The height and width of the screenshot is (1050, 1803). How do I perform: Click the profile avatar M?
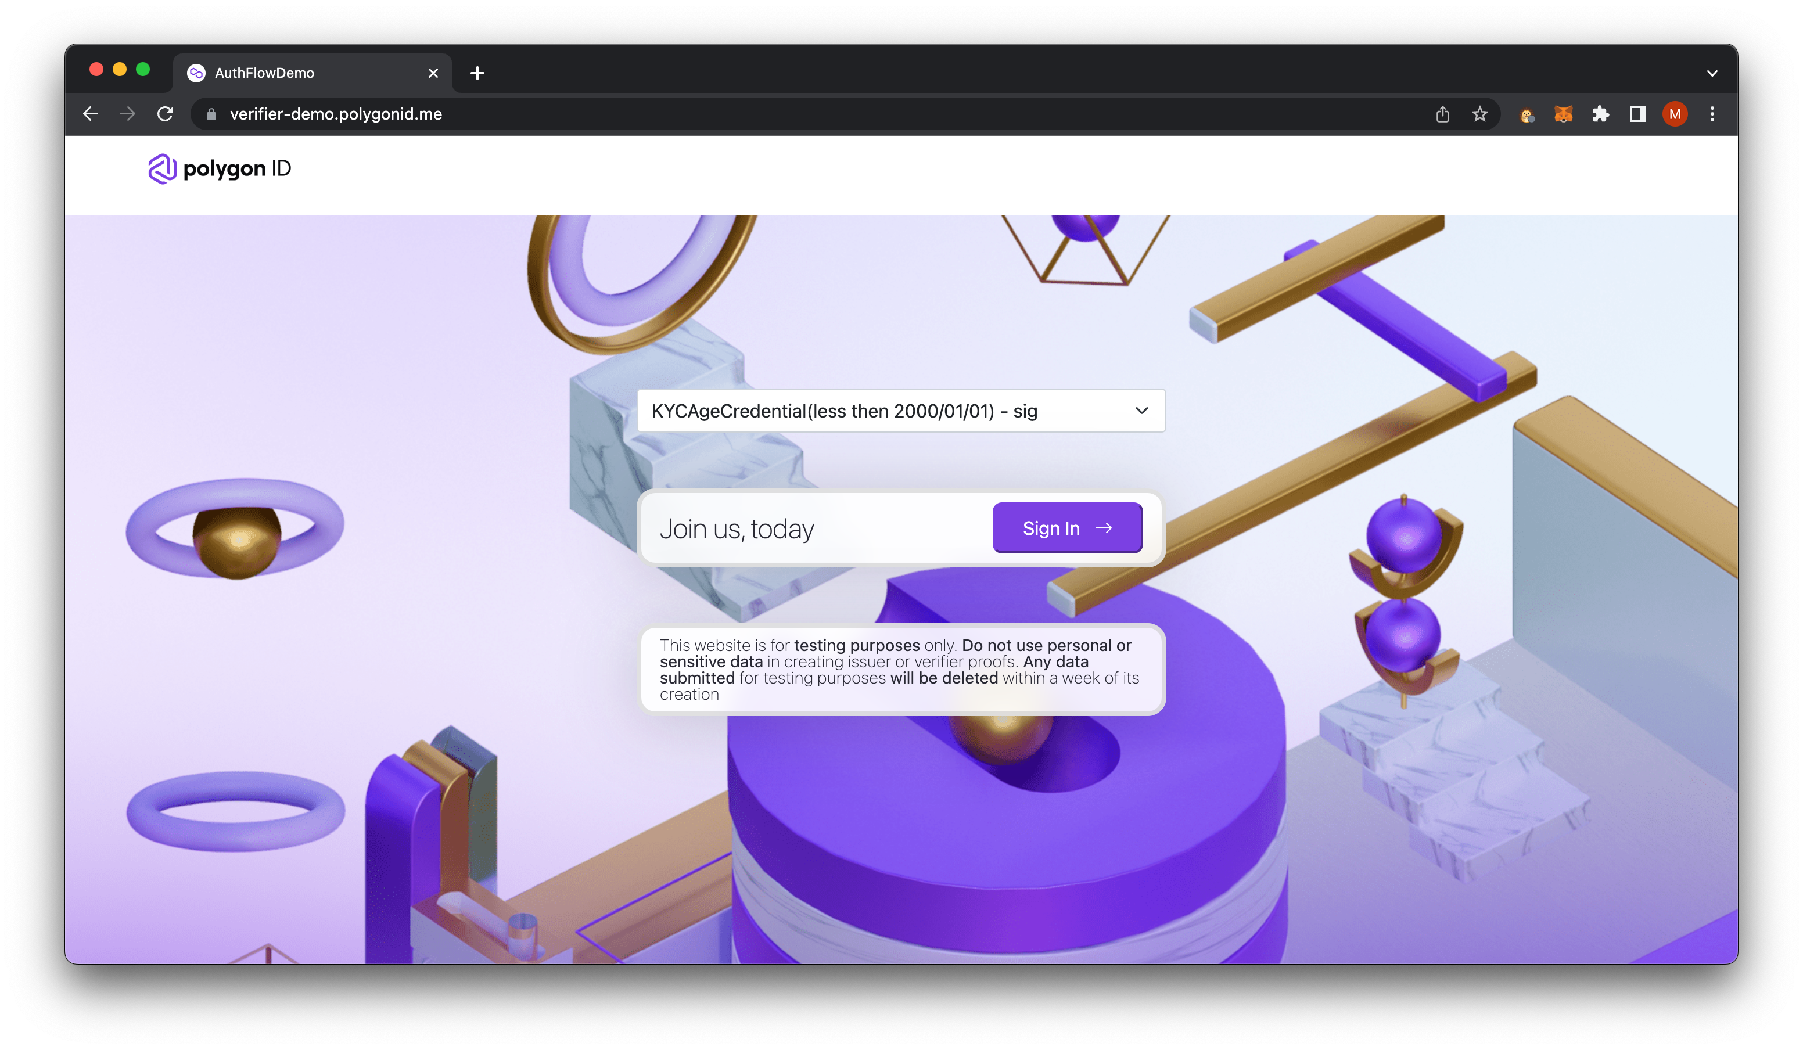1675,114
